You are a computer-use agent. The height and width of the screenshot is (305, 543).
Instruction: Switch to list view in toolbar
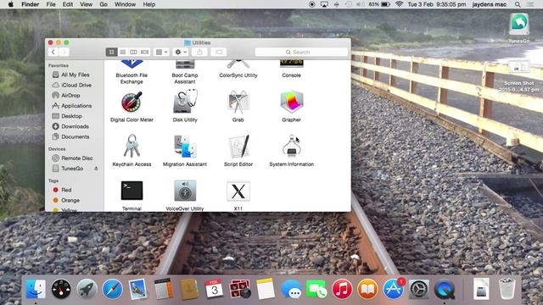coord(122,52)
